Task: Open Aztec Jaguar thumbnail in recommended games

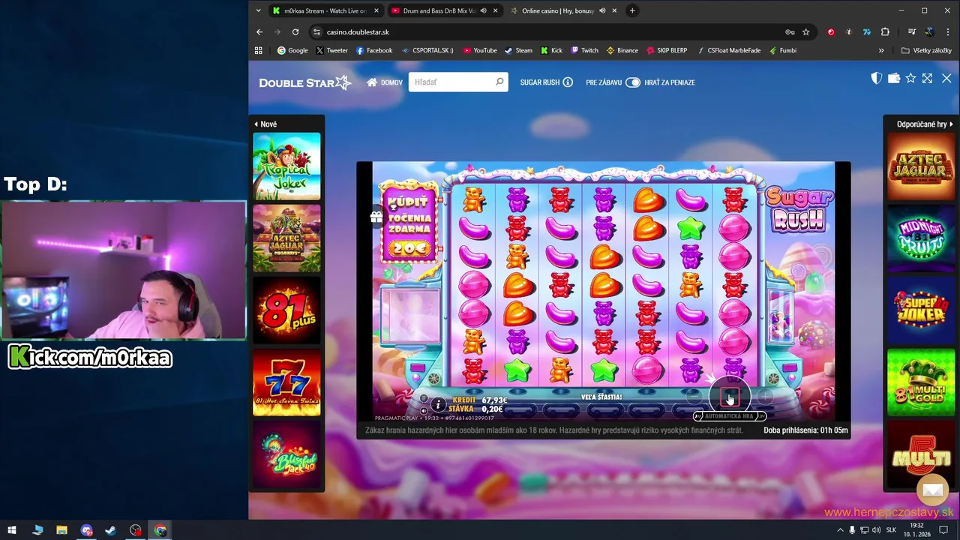Action: click(921, 166)
